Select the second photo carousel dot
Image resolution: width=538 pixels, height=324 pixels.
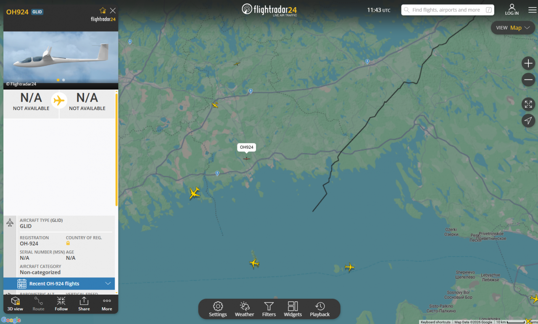[x=63, y=80]
